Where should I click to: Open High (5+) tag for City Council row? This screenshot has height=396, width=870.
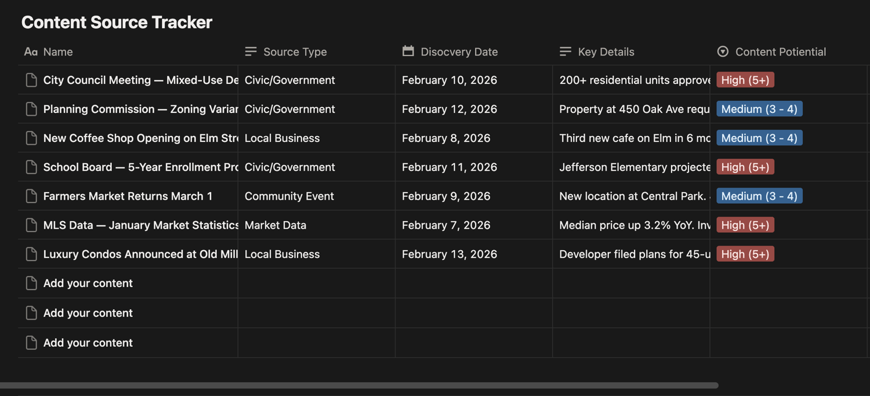[x=745, y=80]
